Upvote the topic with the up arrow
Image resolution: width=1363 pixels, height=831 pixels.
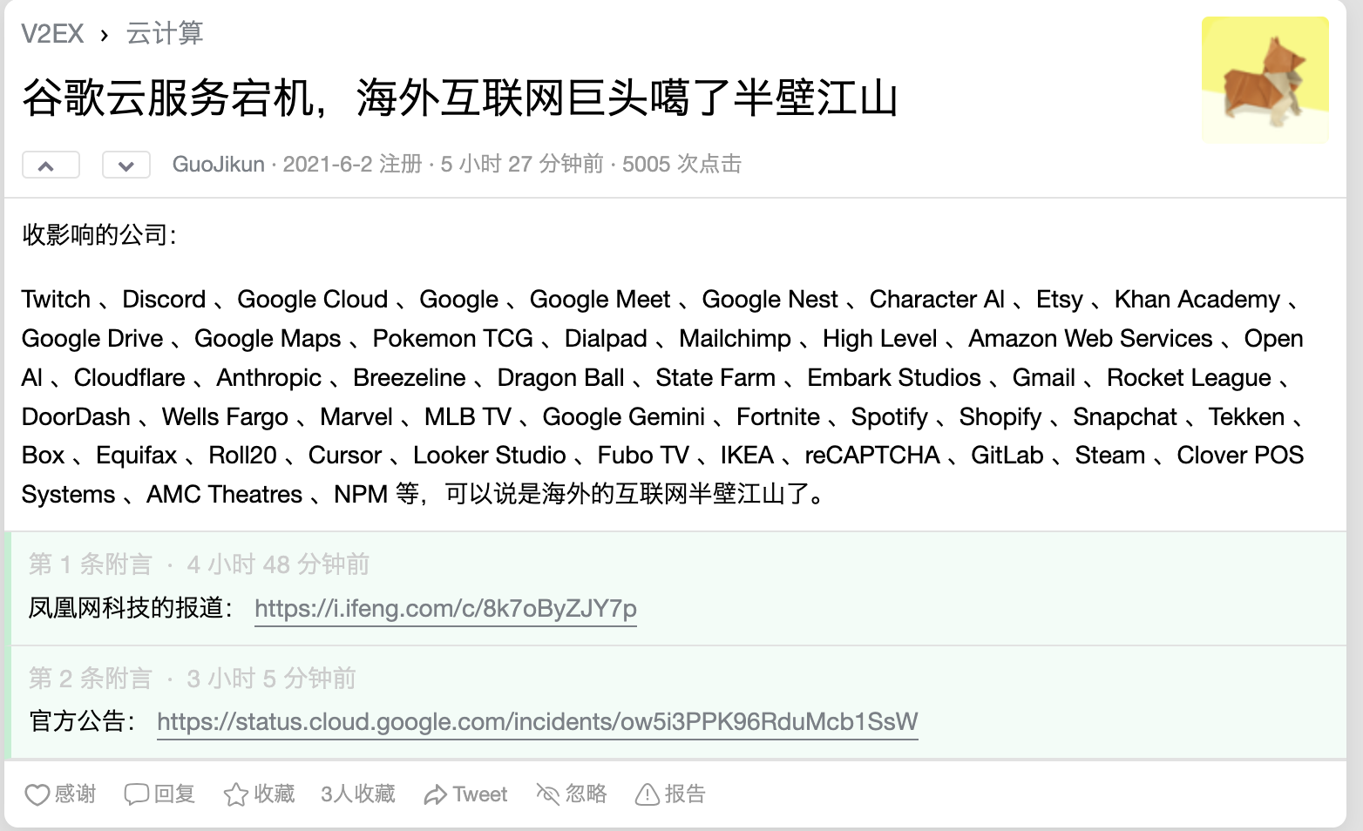[x=51, y=165]
